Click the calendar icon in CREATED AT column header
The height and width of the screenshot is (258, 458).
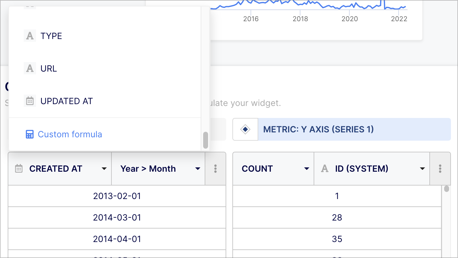(18, 168)
